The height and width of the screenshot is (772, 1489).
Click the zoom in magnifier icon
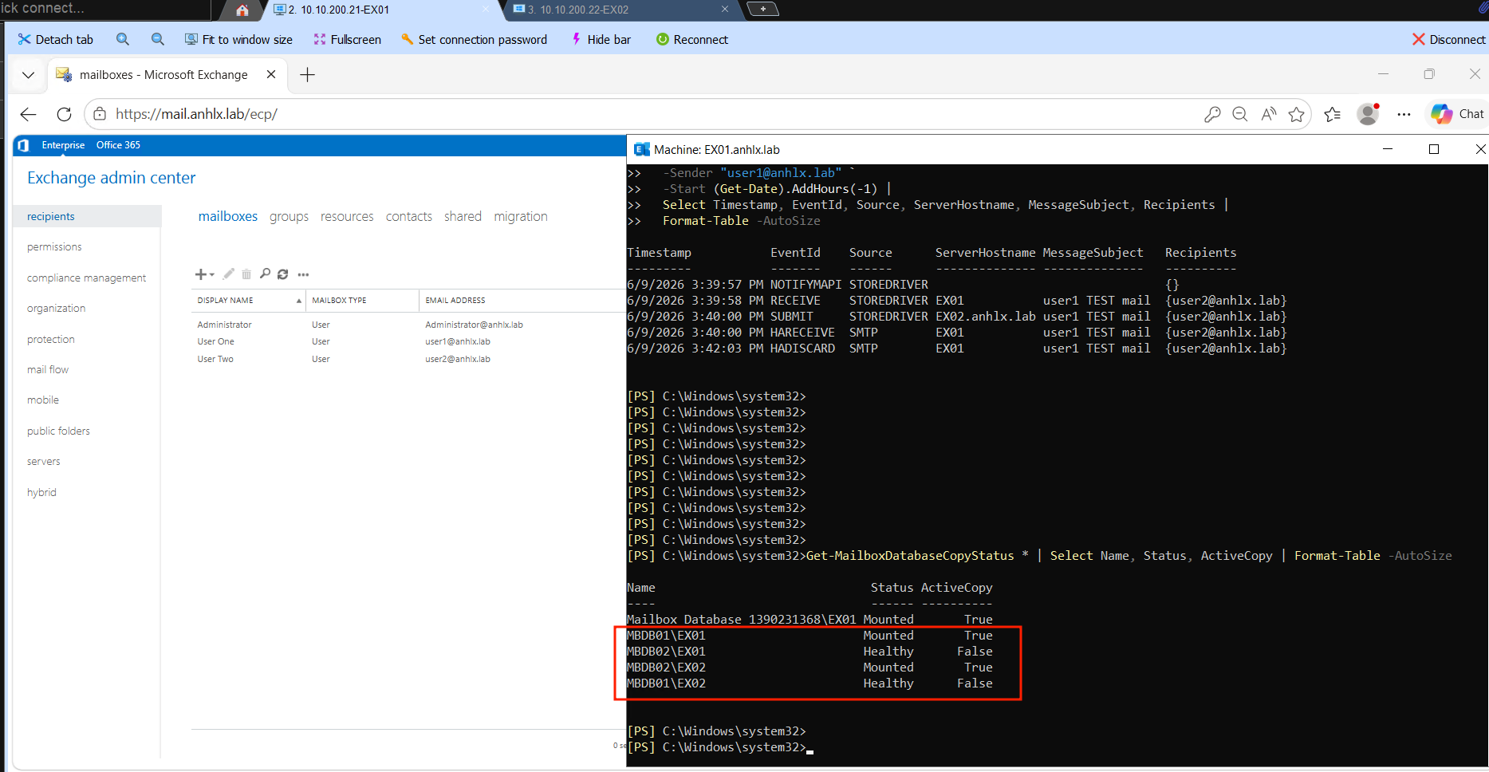tap(122, 39)
